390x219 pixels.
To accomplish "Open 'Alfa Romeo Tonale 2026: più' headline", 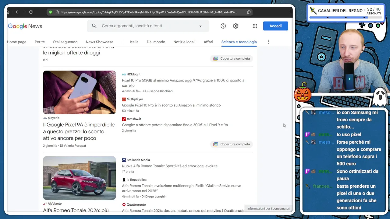I will click(x=76, y=210).
